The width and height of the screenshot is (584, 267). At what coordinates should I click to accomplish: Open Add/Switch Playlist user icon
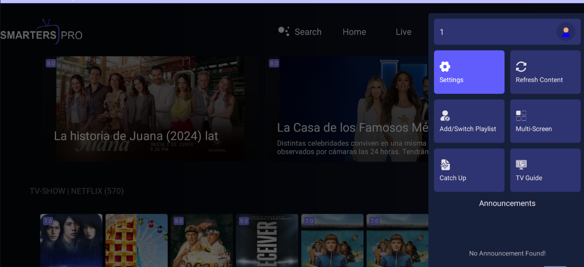click(x=445, y=116)
